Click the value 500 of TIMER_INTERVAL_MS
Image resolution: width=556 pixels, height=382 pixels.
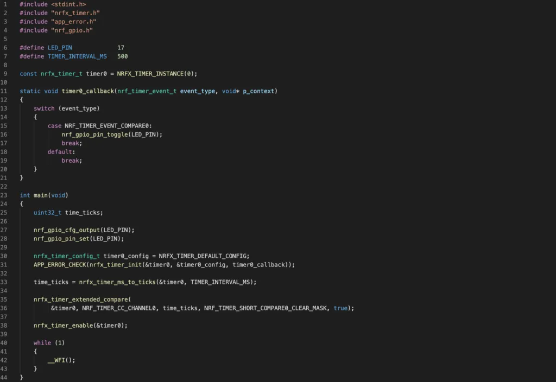[x=122, y=56]
